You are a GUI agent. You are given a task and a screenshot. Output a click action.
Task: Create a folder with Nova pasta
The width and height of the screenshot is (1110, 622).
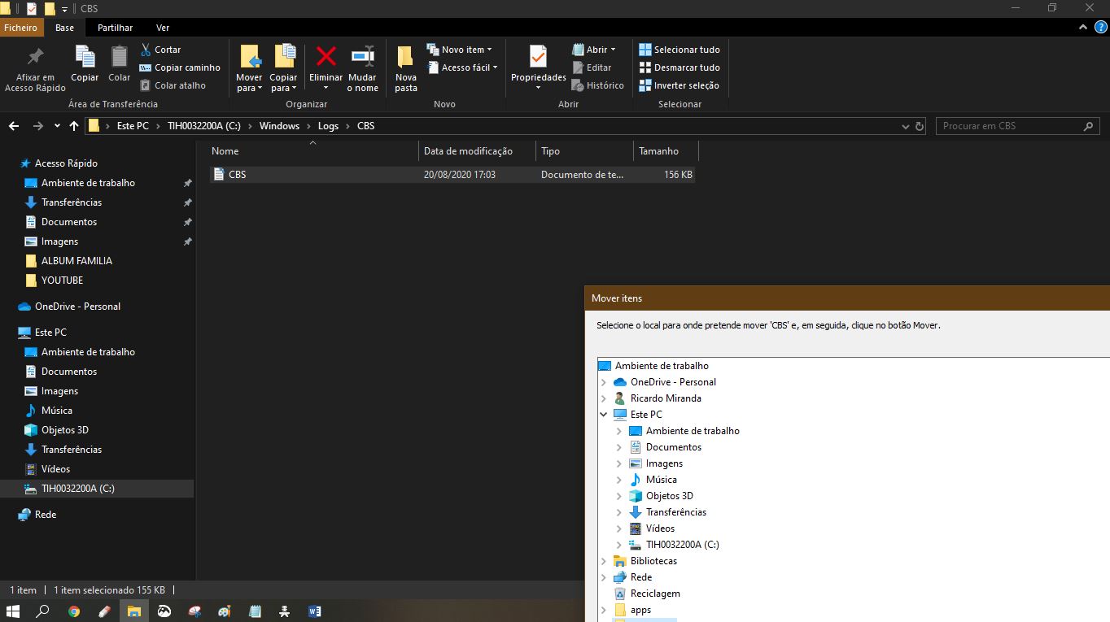[x=406, y=68]
